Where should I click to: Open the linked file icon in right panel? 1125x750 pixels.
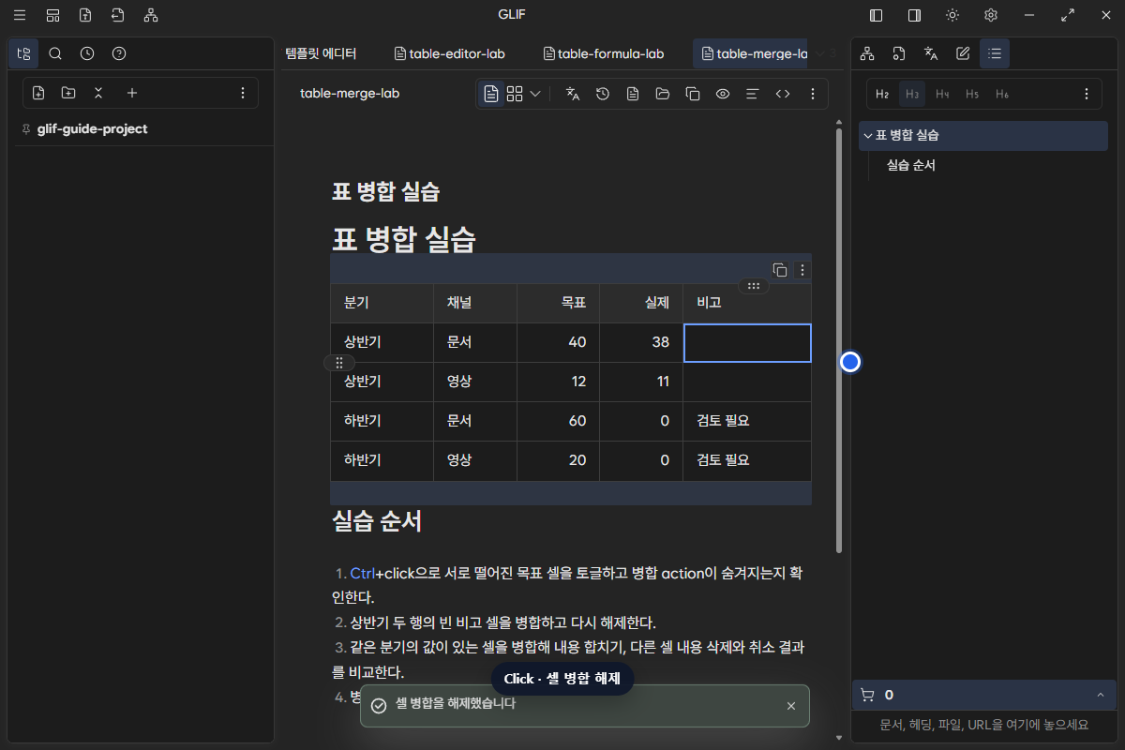pos(899,53)
